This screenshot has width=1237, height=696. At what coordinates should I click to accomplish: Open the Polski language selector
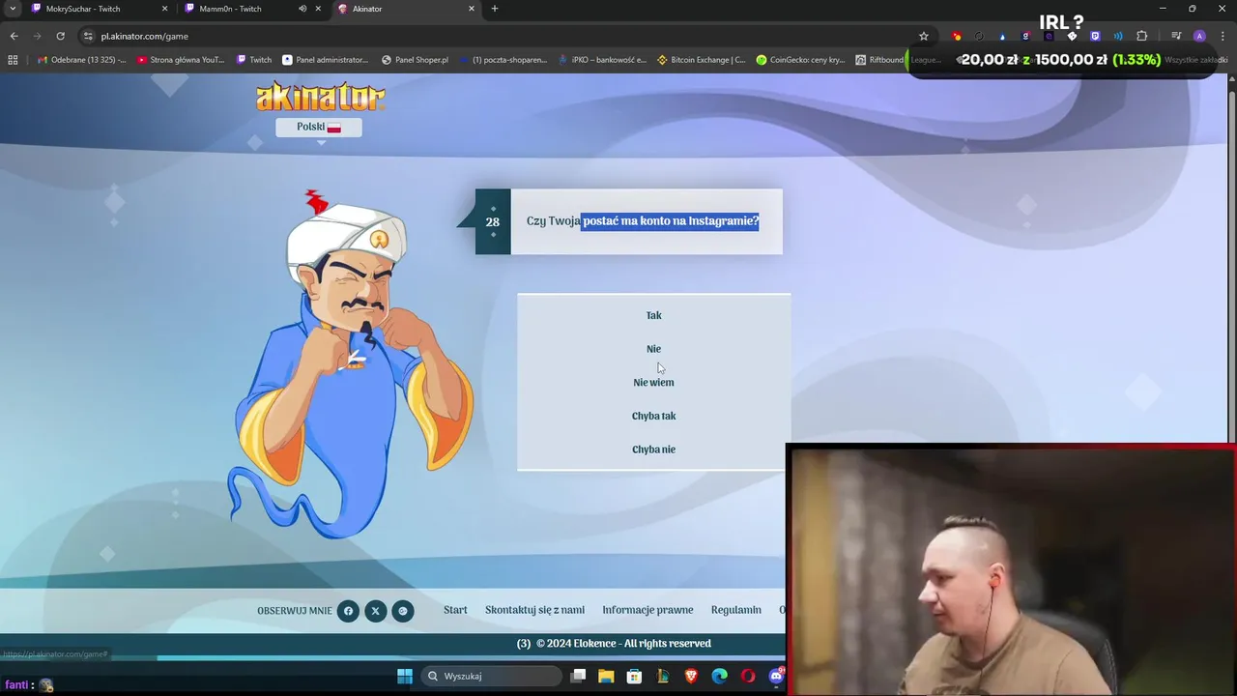[x=319, y=127]
